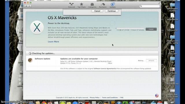Click the Waiting... status text
The image size is (185, 104).
[141, 61]
